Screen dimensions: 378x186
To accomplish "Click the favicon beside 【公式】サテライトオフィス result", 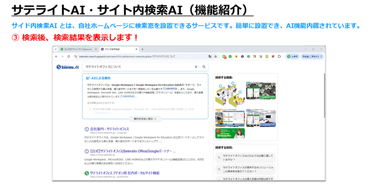I will tap(87, 151).
